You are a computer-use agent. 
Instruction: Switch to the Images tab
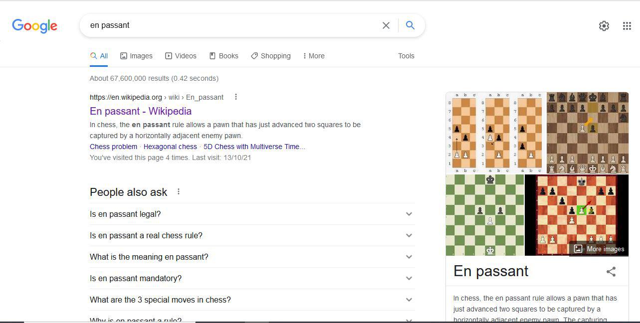(x=136, y=56)
